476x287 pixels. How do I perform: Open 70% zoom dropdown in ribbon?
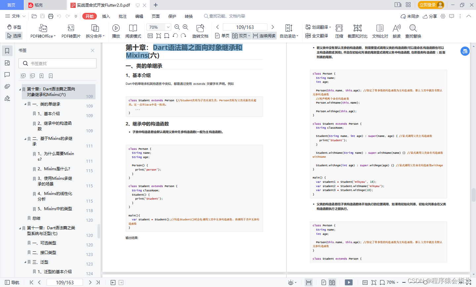click(168, 27)
